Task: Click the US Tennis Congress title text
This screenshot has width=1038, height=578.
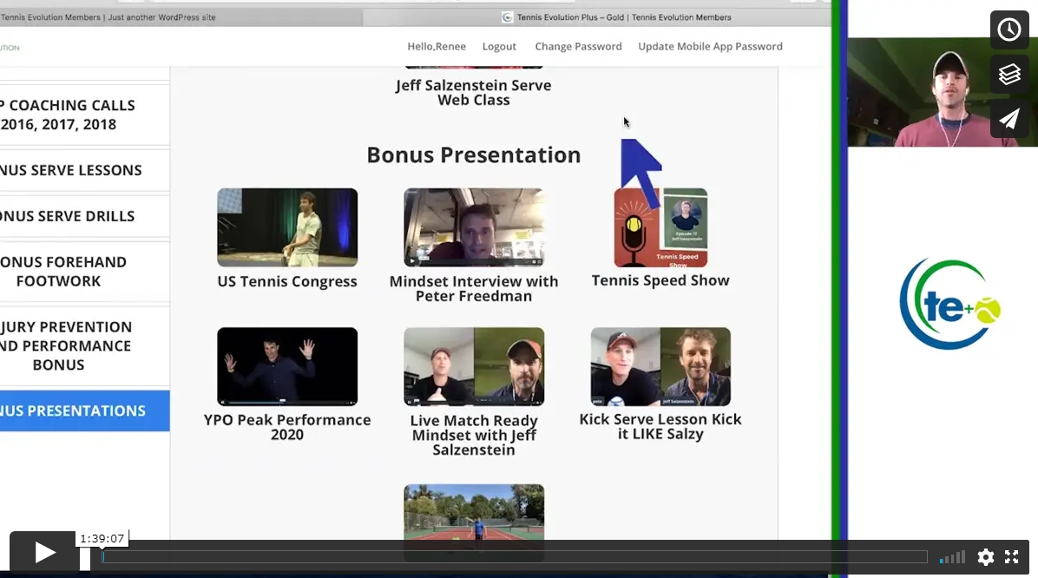Action: pos(287,281)
